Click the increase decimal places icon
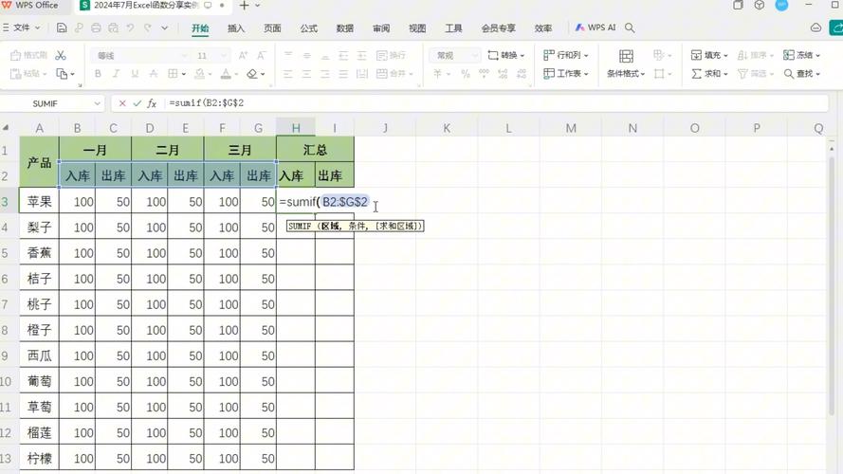The width and height of the screenshot is (843, 474). [503, 74]
